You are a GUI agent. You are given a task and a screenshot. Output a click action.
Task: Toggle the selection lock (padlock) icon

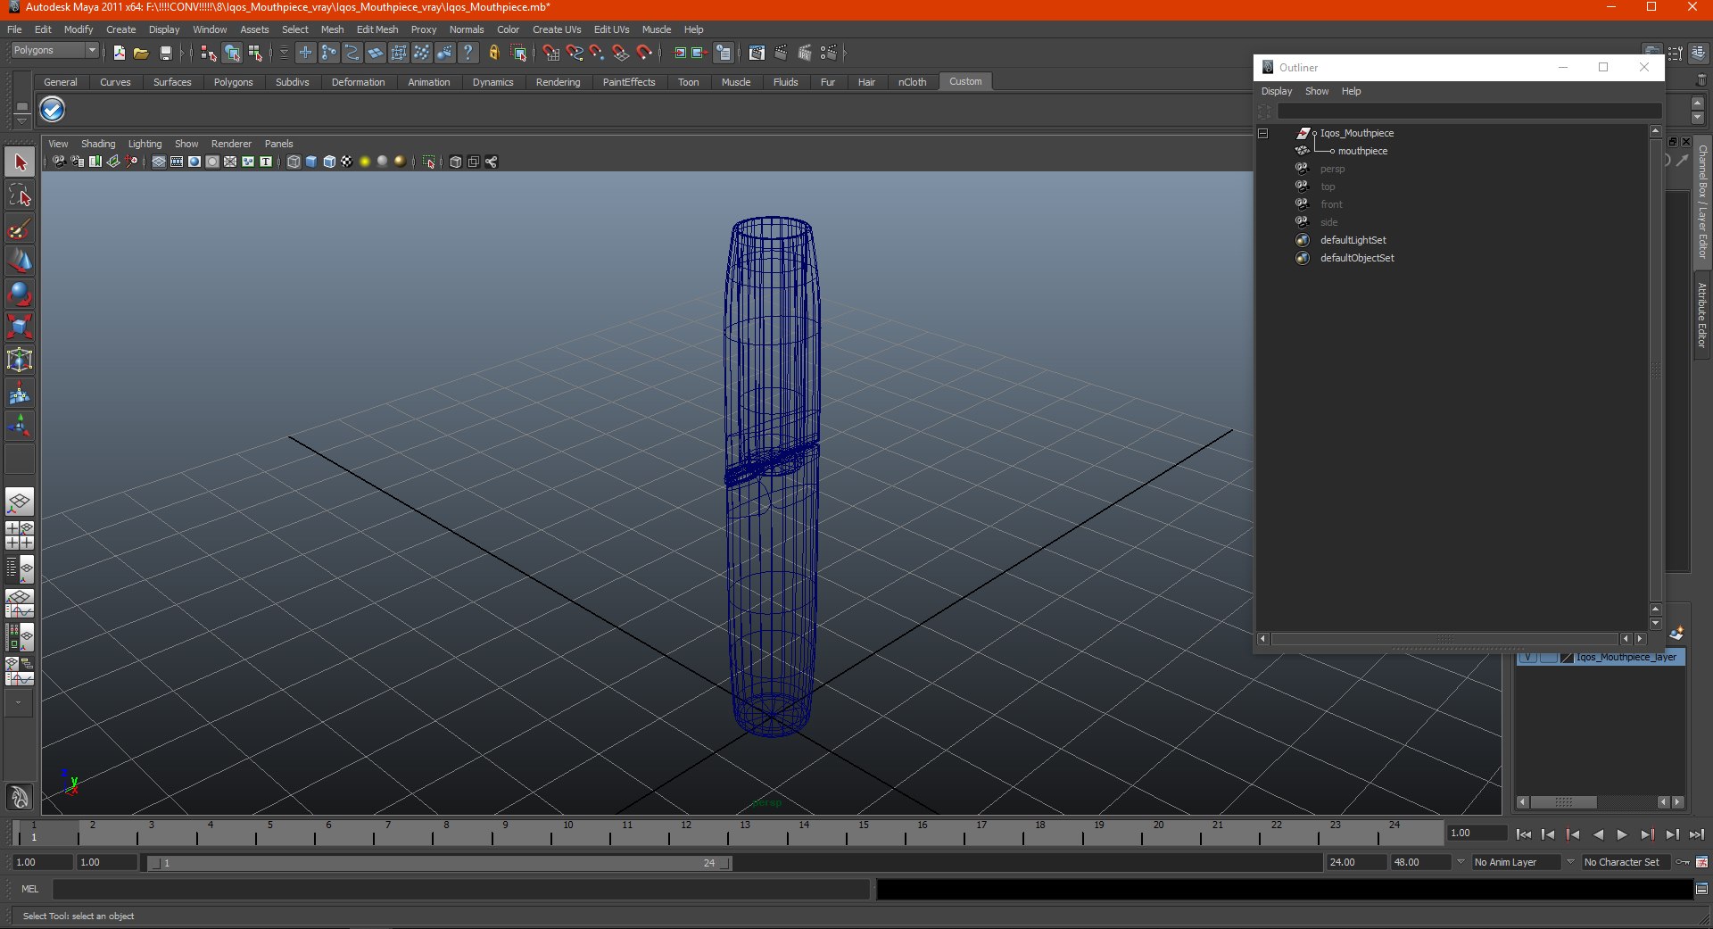point(493,54)
